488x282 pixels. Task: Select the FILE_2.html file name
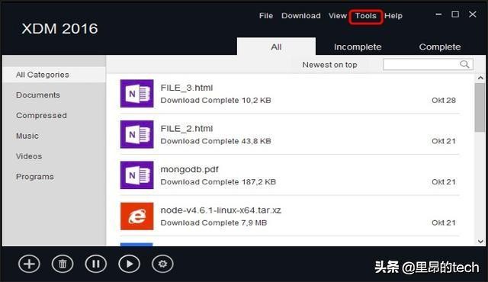(187, 128)
